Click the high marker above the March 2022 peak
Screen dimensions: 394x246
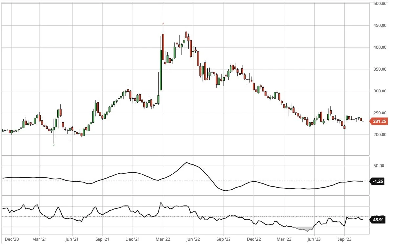pyautogui.click(x=163, y=24)
